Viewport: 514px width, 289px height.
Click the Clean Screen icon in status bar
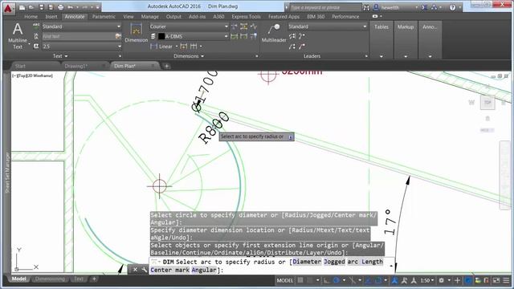(496, 280)
